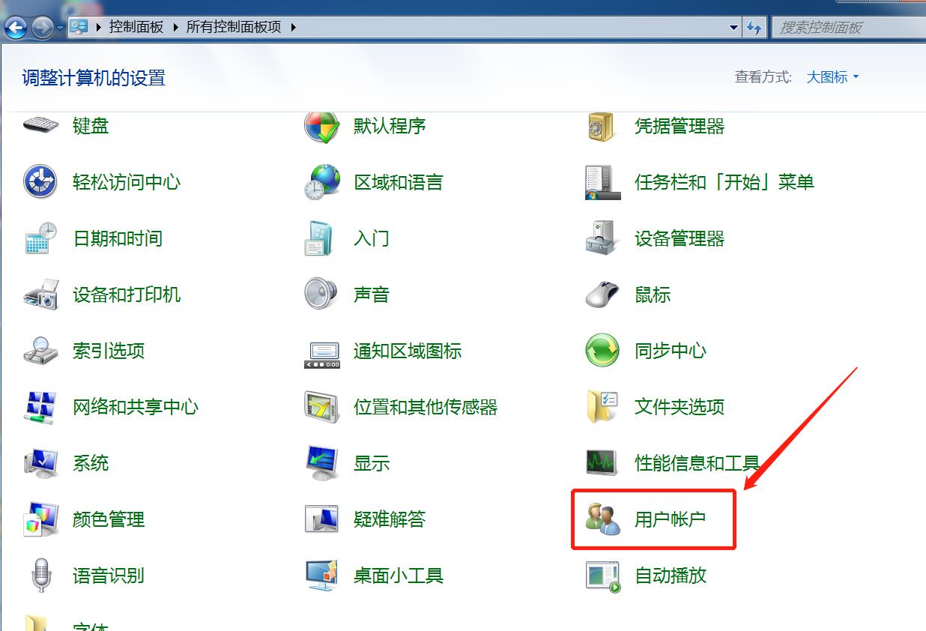Expand the arrow after 控制面板 breadcrumb

pyautogui.click(x=176, y=27)
